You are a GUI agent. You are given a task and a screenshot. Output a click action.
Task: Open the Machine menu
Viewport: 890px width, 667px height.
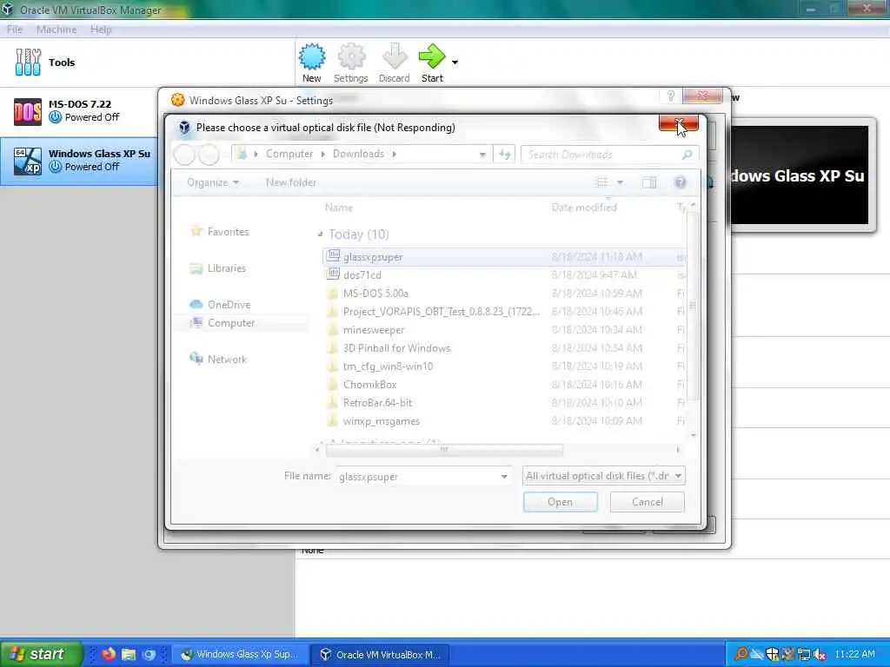pos(56,30)
